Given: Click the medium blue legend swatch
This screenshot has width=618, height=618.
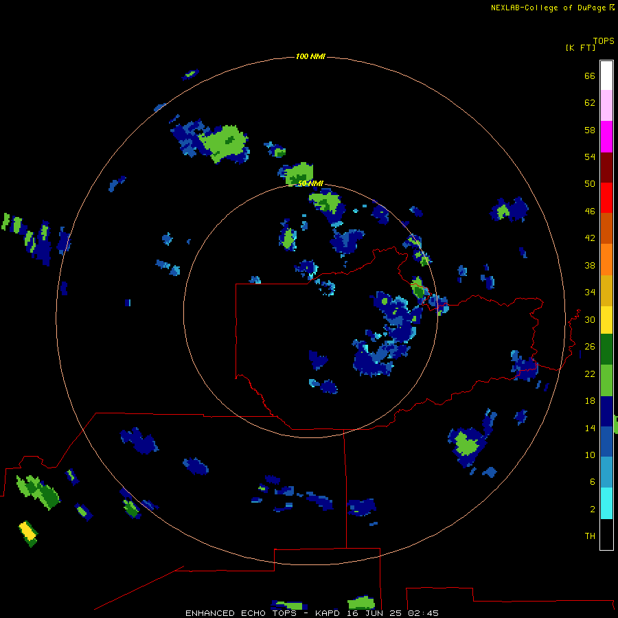Looking at the screenshot, I should [606, 442].
